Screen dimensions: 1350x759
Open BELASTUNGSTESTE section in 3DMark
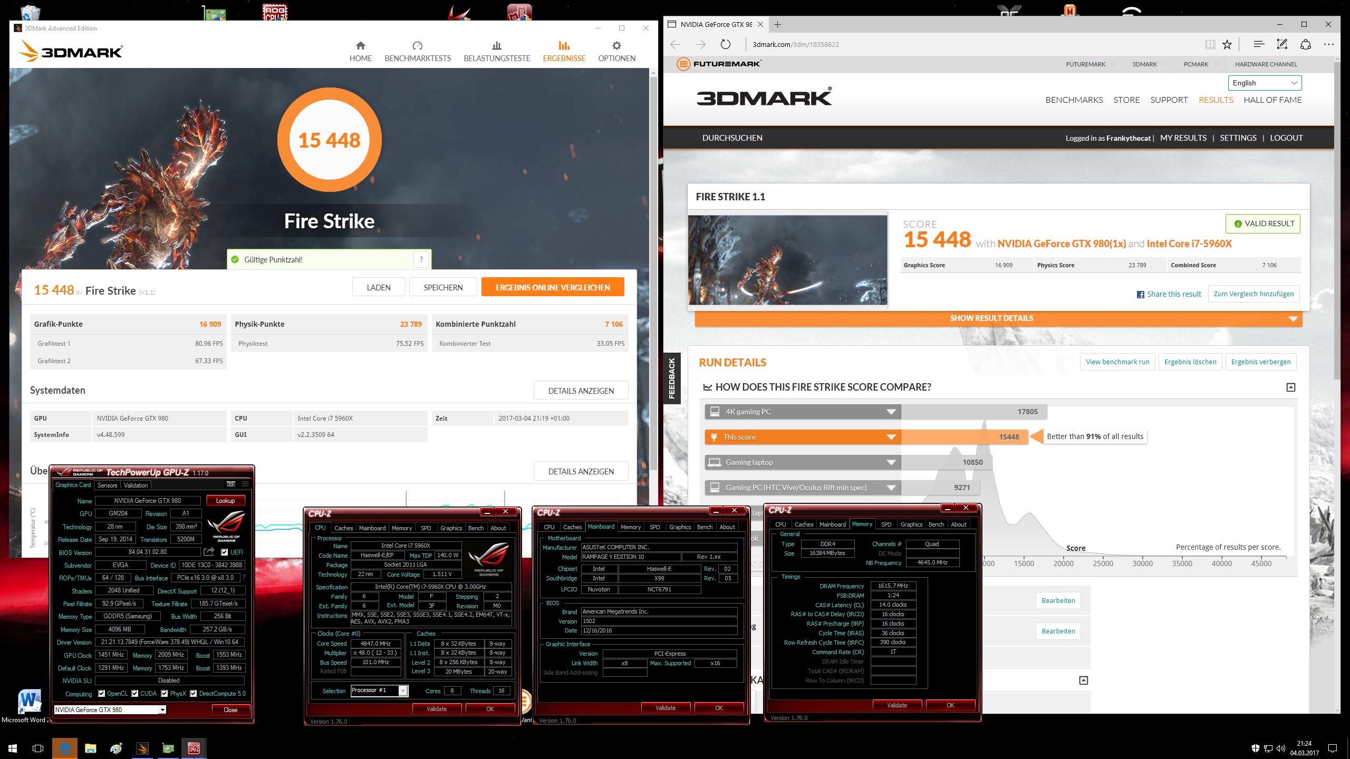(497, 52)
